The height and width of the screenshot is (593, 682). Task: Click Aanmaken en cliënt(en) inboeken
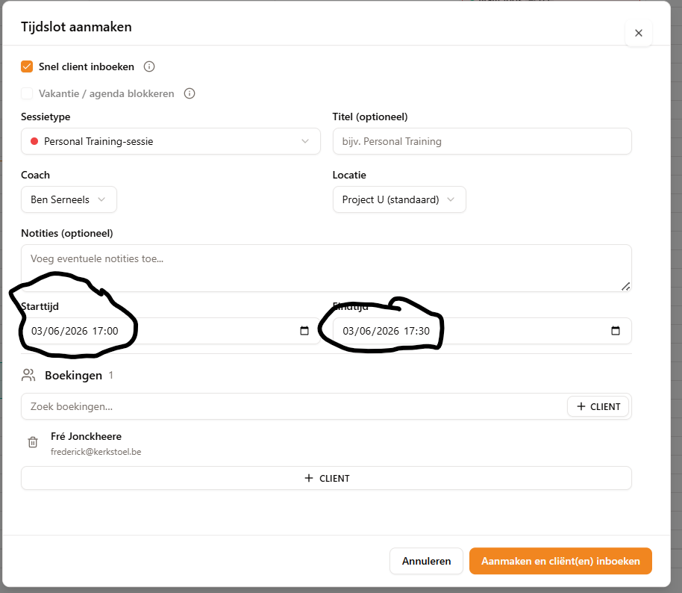pyautogui.click(x=560, y=561)
